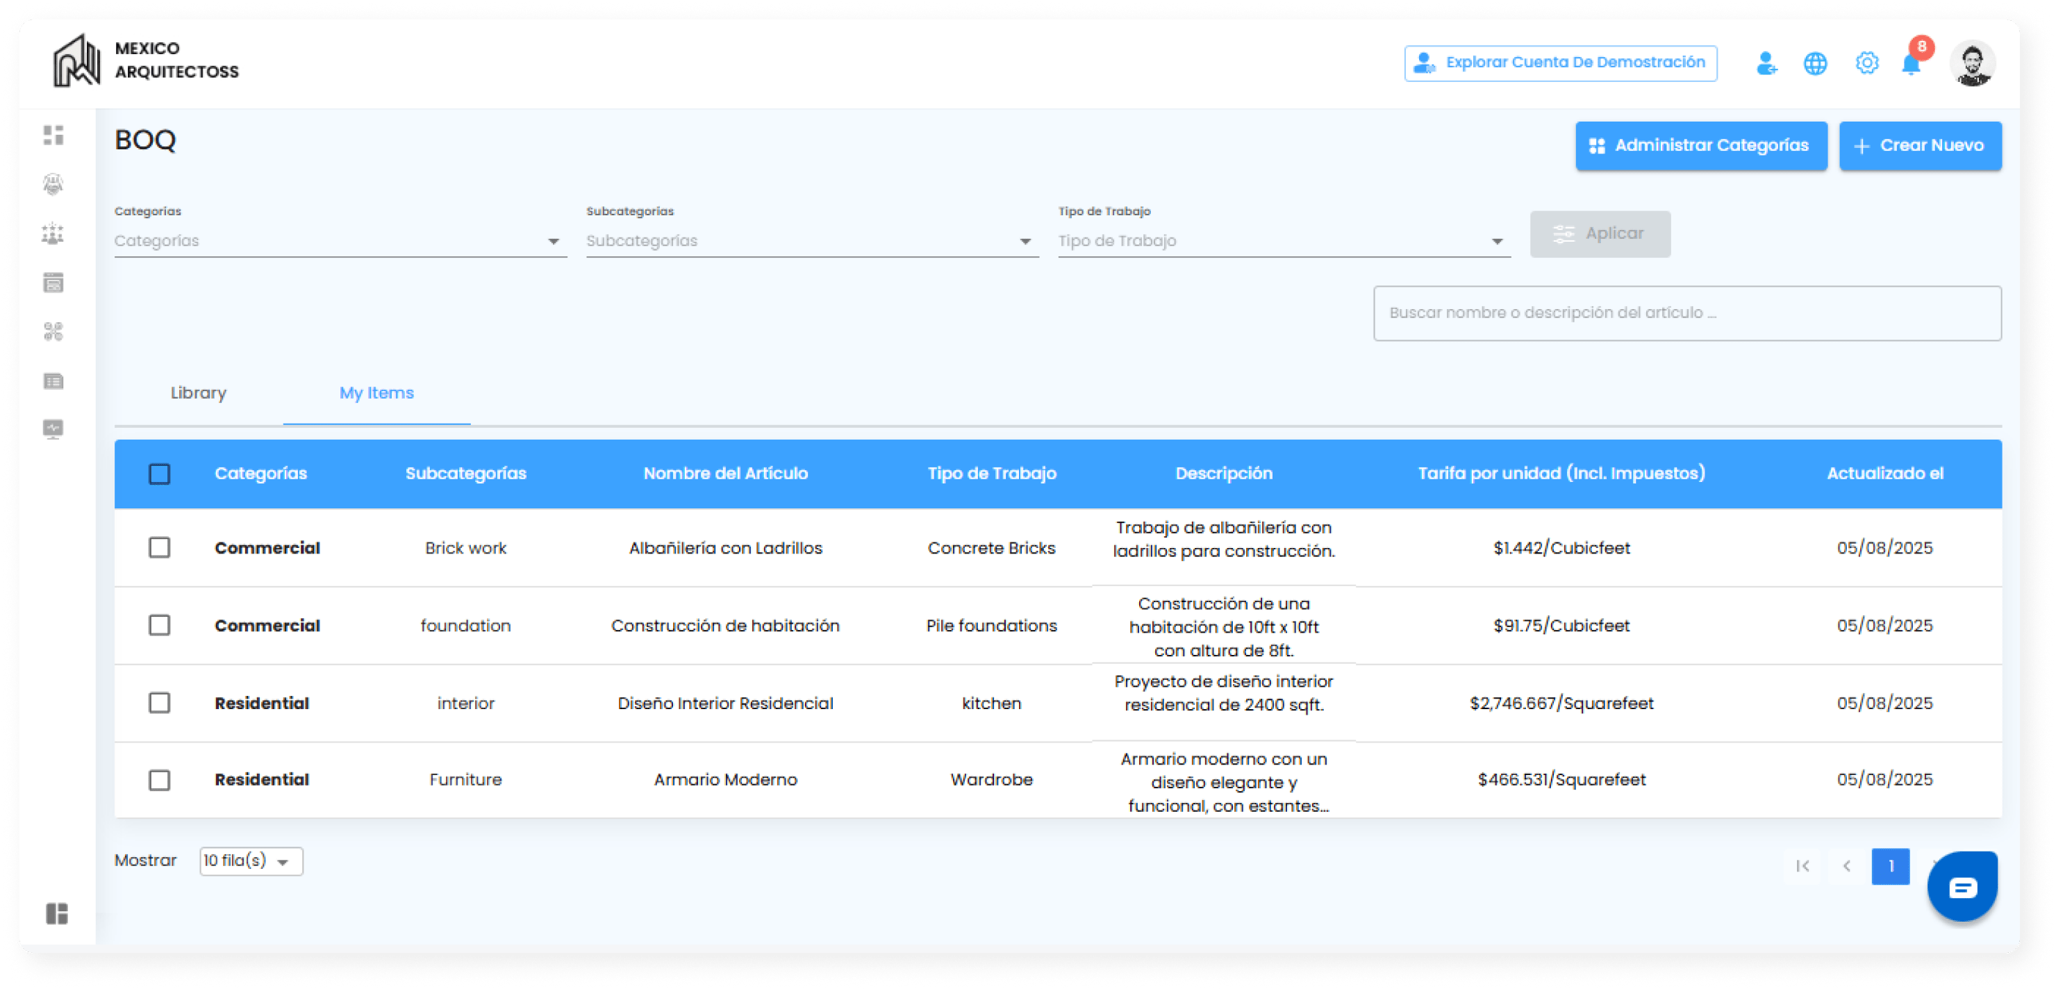
Task: Click the add user icon in header
Action: coord(1766,64)
